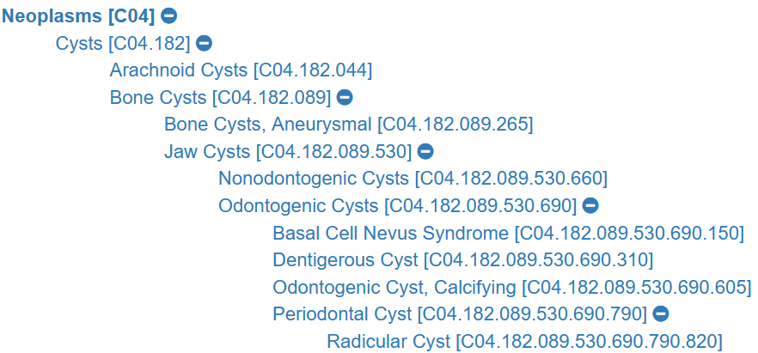Open the Periodontal Cyst link
Screen dimensions: 758x353
[459, 313]
